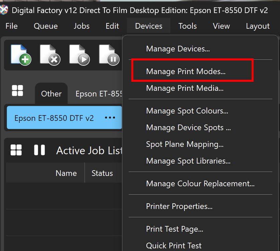Click the add new job icon
Image resolution: width=280 pixels, height=251 pixels.
pos(21,55)
